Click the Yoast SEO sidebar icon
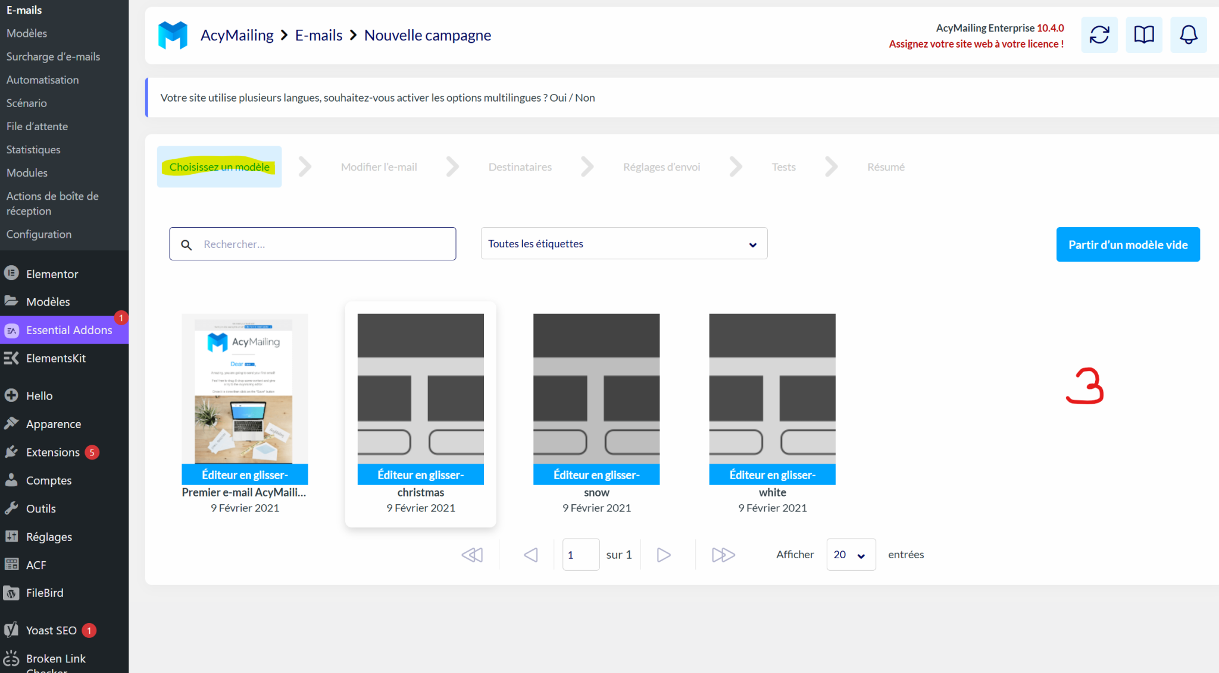Image resolution: width=1219 pixels, height=673 pixels. pos(11,630)
